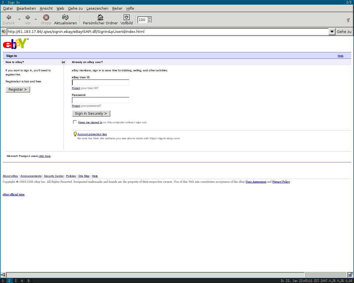Click the lightbulb account protection icon
Screen dimensions: 354x283
(x=75, y=134)
